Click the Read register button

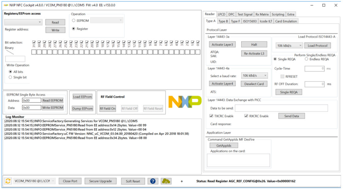point(55,22)
